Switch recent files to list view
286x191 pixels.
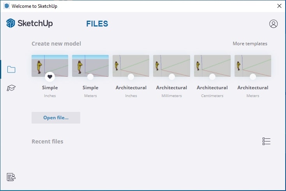(266, 141)
